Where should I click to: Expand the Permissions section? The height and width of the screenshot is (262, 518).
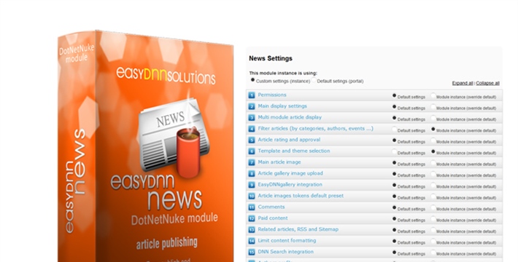272,95
